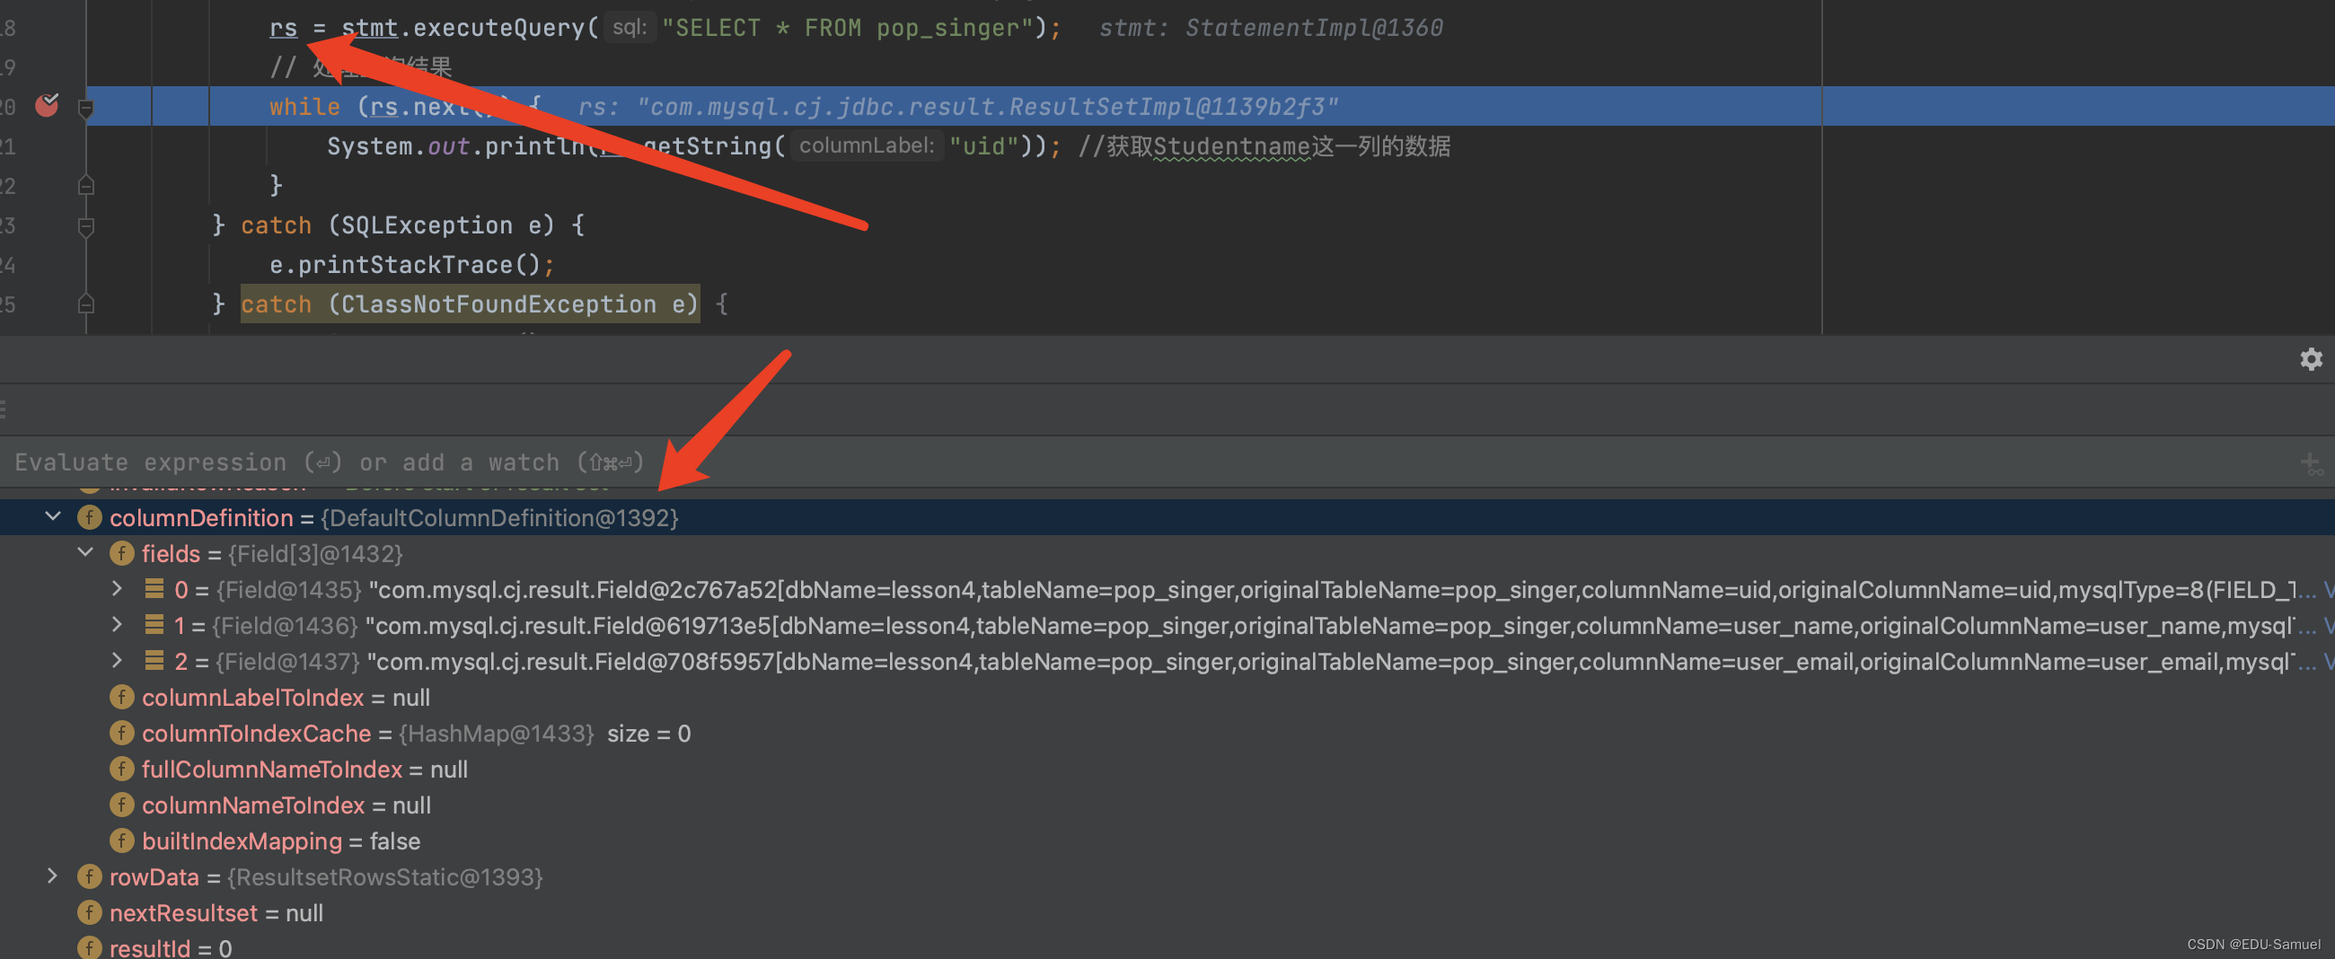Click e.printStackTrace() statement
Viewport: 2335px width, 959px height.
point(411,265)
